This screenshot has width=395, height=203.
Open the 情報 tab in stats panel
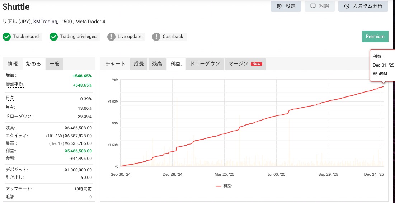click(x=13, y=64)
